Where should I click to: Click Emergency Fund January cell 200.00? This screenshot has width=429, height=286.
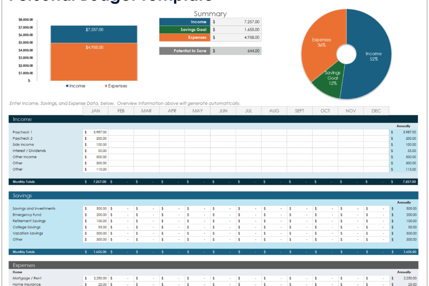(x=95, y=215)
